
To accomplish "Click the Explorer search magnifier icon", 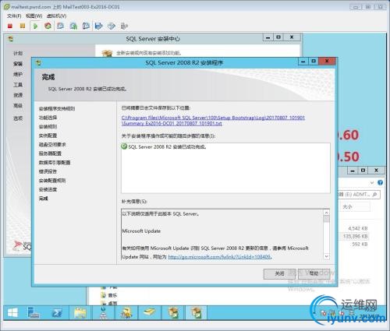I will click(374, 195).
